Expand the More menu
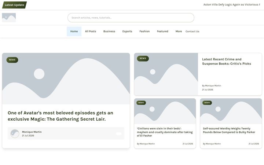Image resolution: width=264 pixels, height=165 pixels. click(x=179, y=31)
